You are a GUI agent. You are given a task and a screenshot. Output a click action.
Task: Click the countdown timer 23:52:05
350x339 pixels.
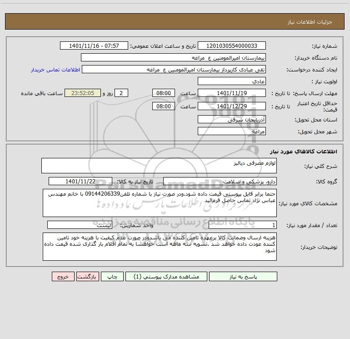tap(83, 93)
